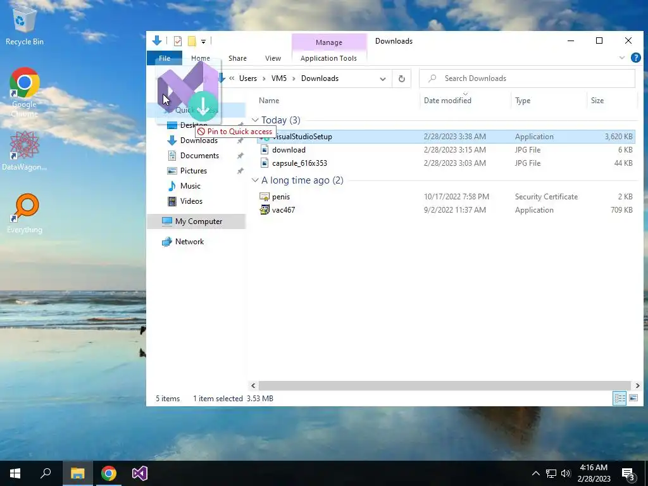Open the Windows Start menu
The height and width of the screenshot is (486, 648).
[x=15, y=473]
